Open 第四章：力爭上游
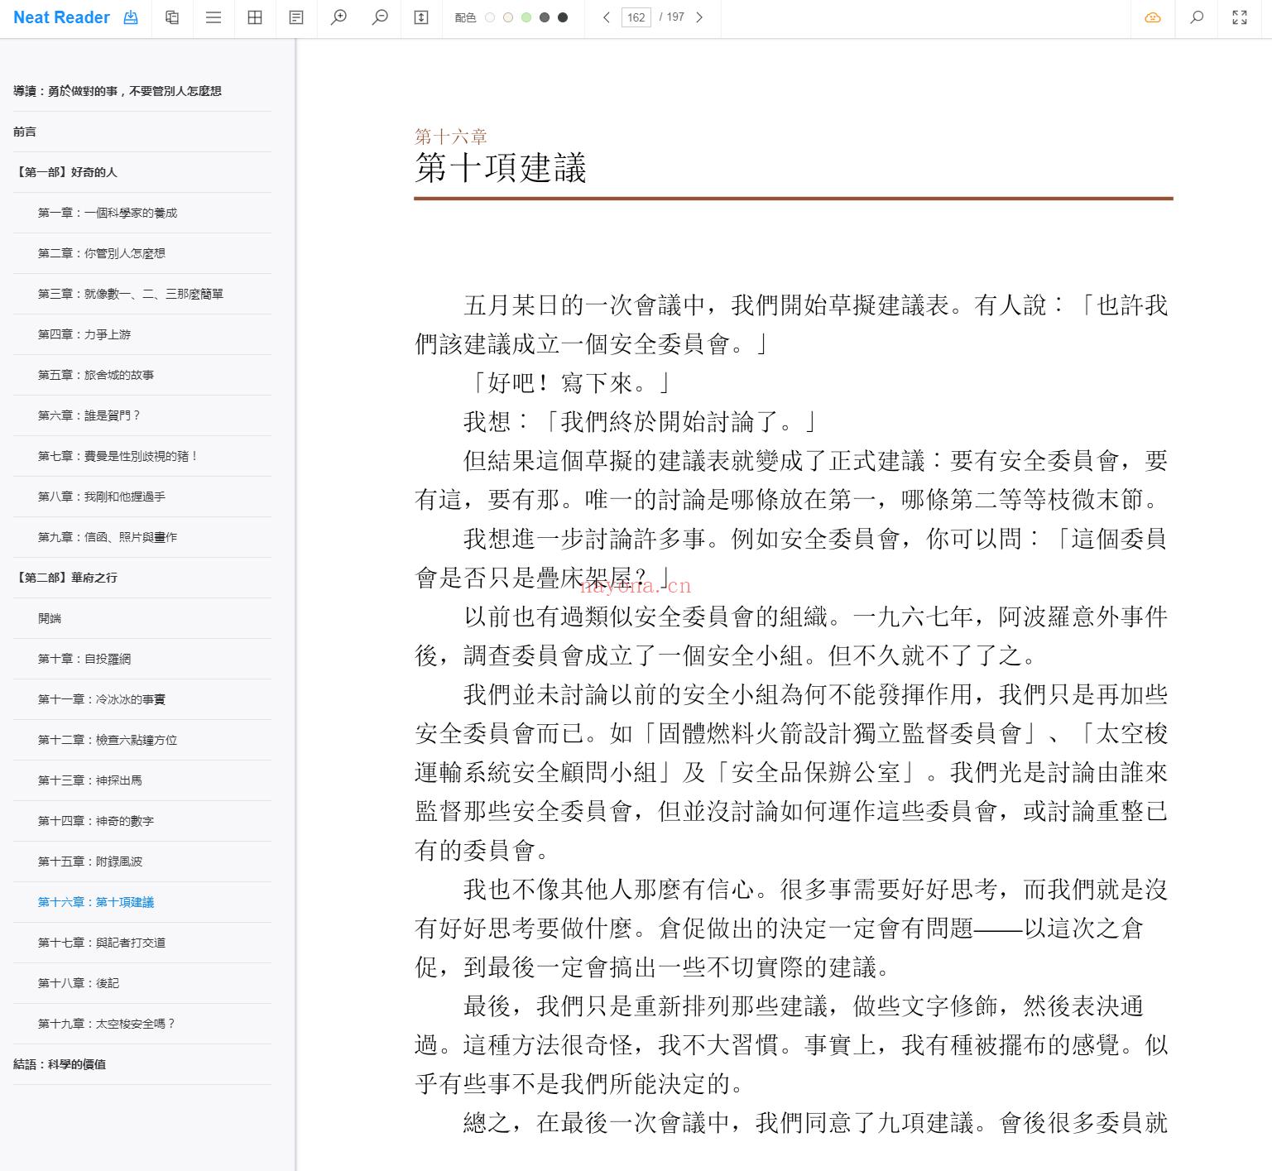This screenshot has width=1272, height=1171. click(84, 334)
